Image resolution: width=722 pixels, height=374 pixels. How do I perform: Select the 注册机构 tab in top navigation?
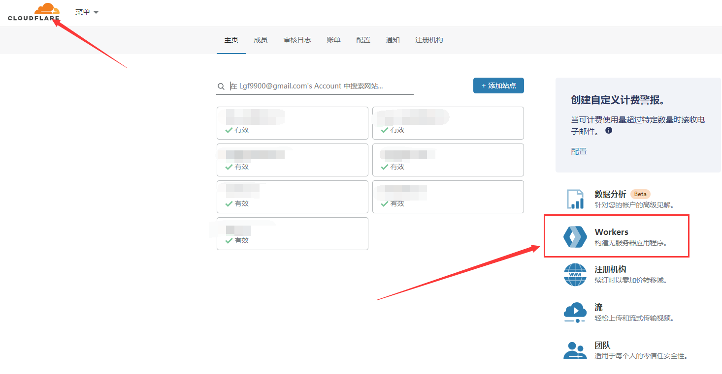[429, 40]
